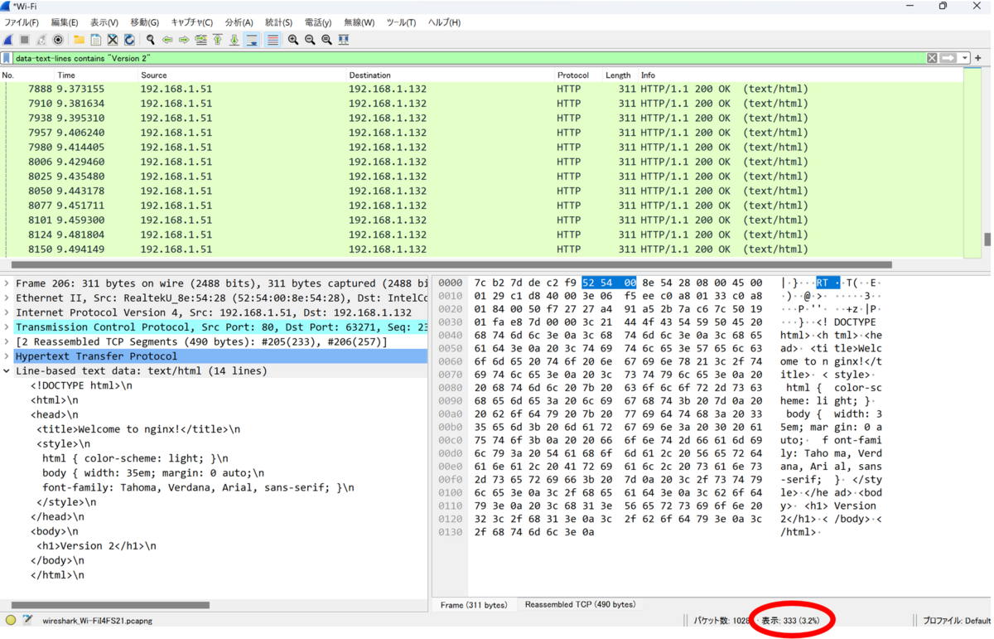
Task: Switch to Reassembled TCP (490 bytes) tab
Action: point(580,605)
